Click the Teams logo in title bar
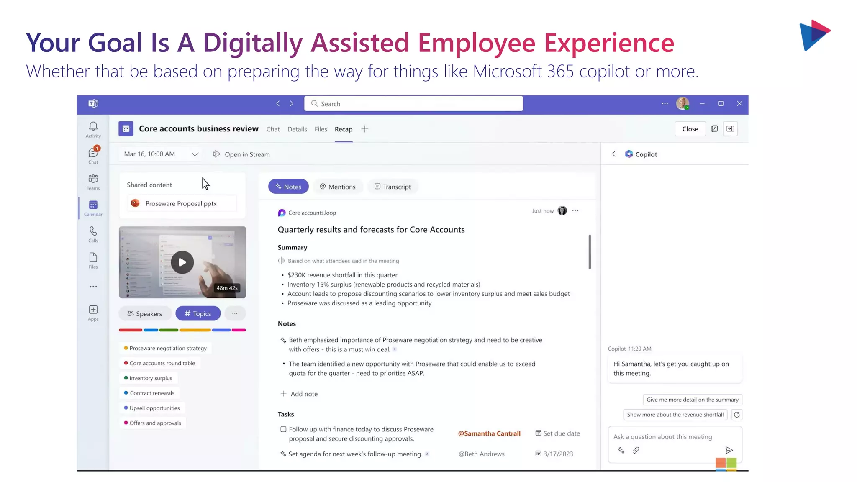 point(93,103)
